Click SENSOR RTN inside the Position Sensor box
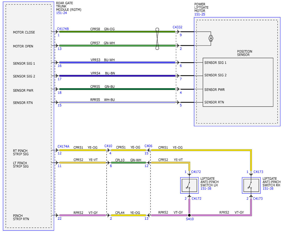Viewport: 301px width, 232px height. click(214, 102)
